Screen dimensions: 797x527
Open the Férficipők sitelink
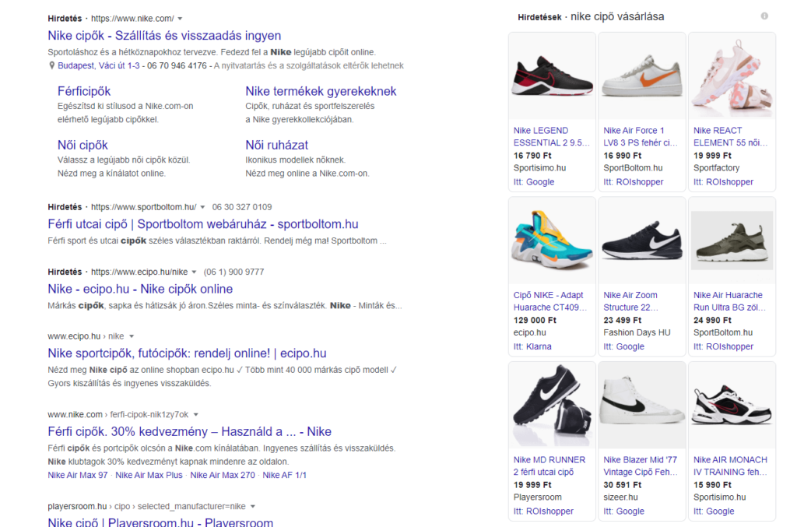(x=84, y=92)
